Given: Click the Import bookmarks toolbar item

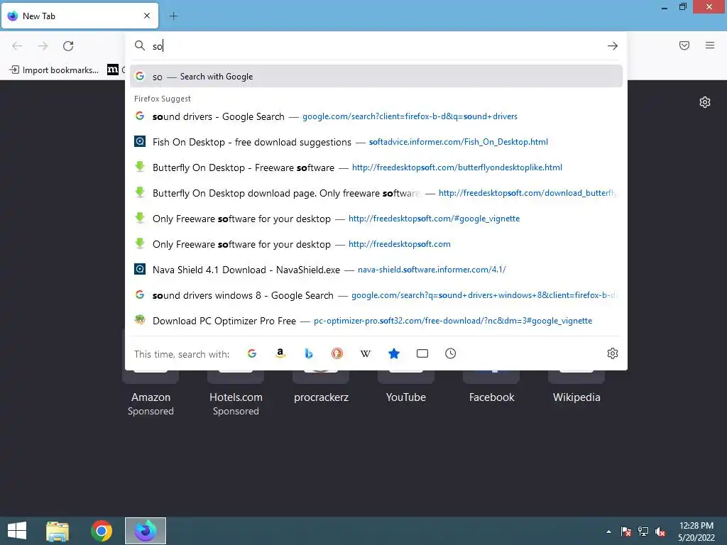Looking at the screenshot, I should tap(54, 70).
